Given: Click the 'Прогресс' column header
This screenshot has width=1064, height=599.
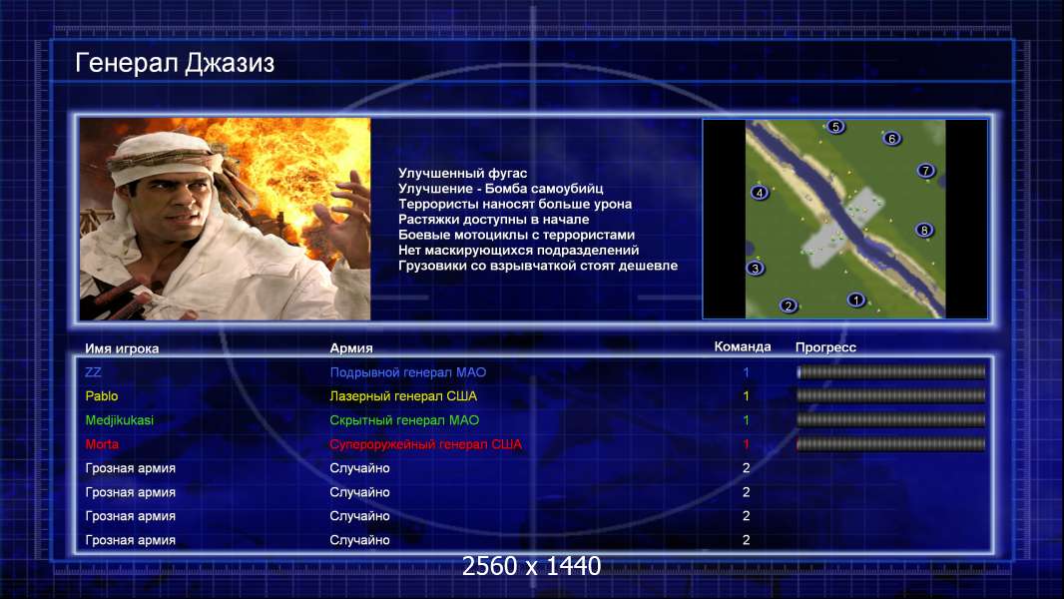Looking at the screenshot, I should pos(825,347).
